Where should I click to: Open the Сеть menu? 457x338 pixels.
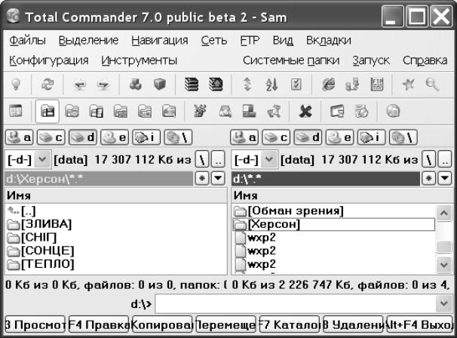click(214, 40)
